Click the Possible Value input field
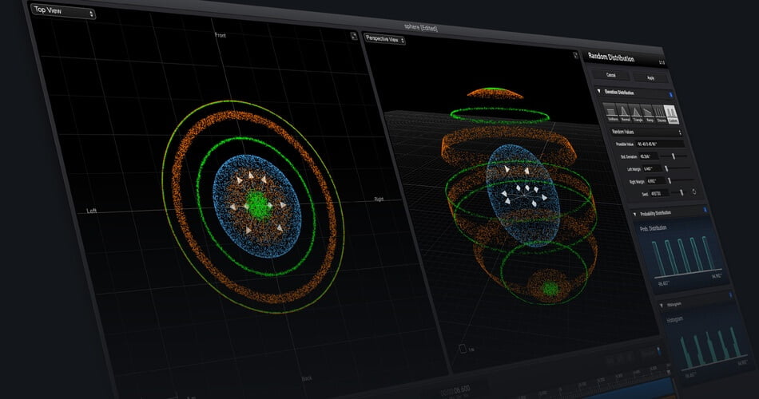Viewport: 759px width, 399px height. (x=660, y=144)
